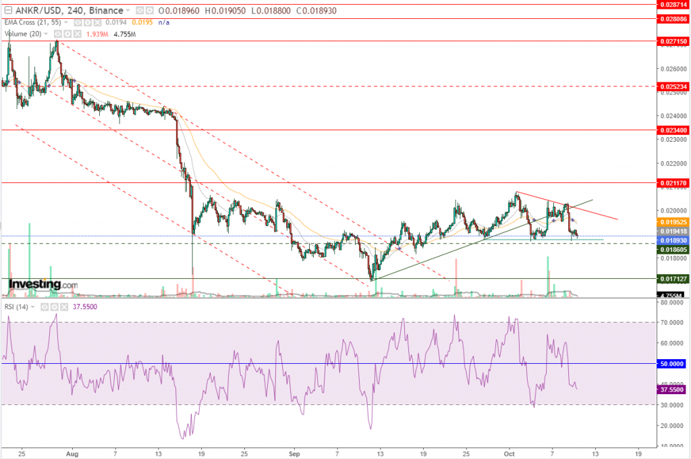691x459 pixels.
Task: Open Volume indicator settings gear
Action: pos(67,34)
